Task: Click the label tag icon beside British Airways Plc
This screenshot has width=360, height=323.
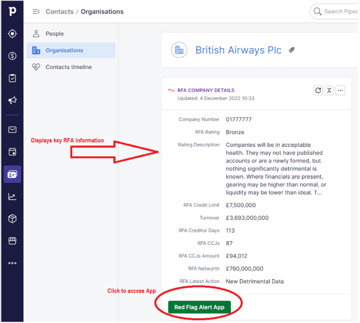Action: (x=292, y=50)
